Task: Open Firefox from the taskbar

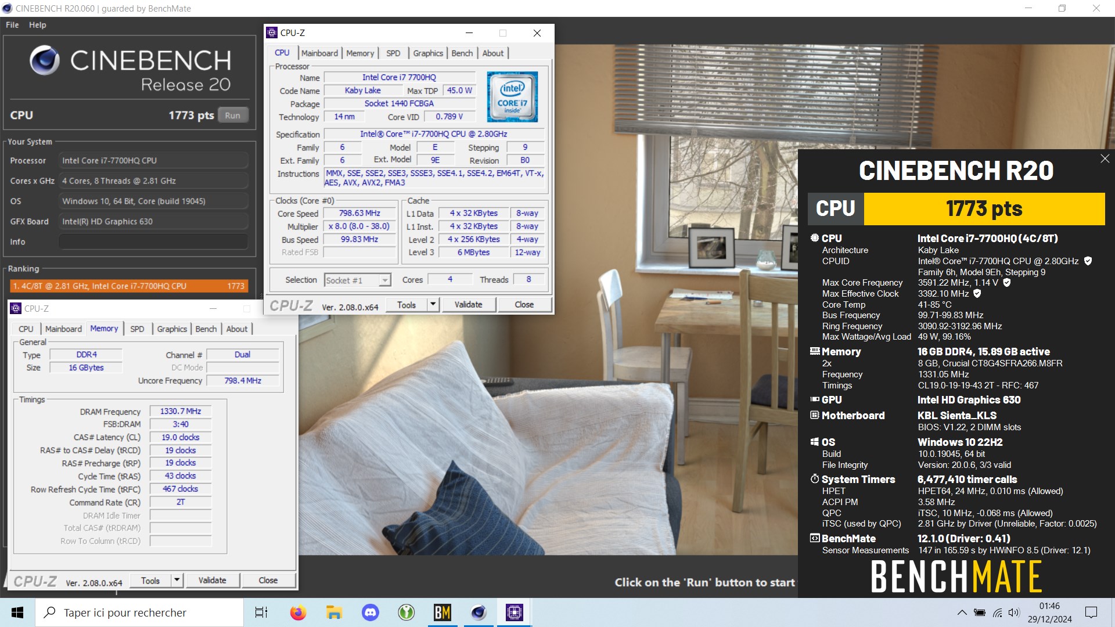Action: [x=298, y=612]
